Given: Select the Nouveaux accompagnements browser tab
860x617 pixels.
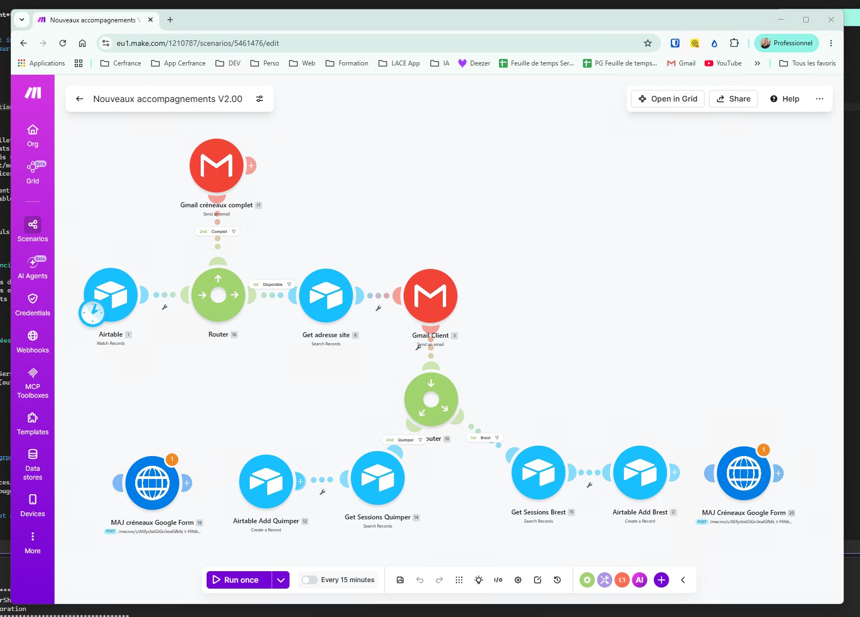Looking at the screenshot, I should 95,20.
